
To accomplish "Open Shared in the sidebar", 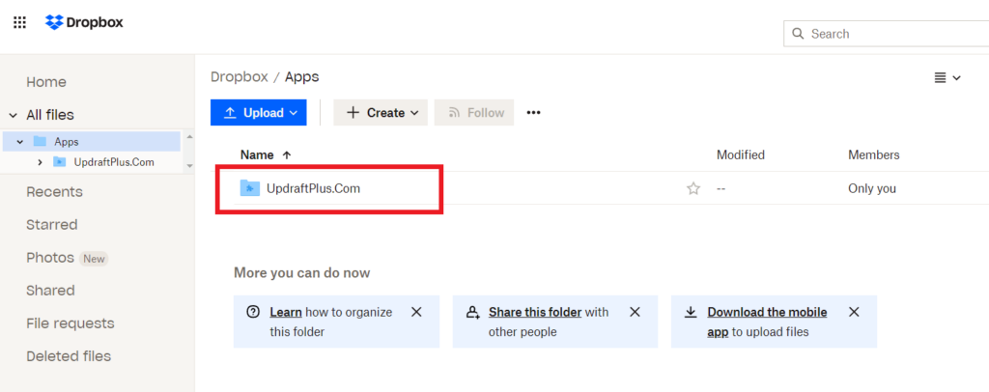I will [50, 291].
